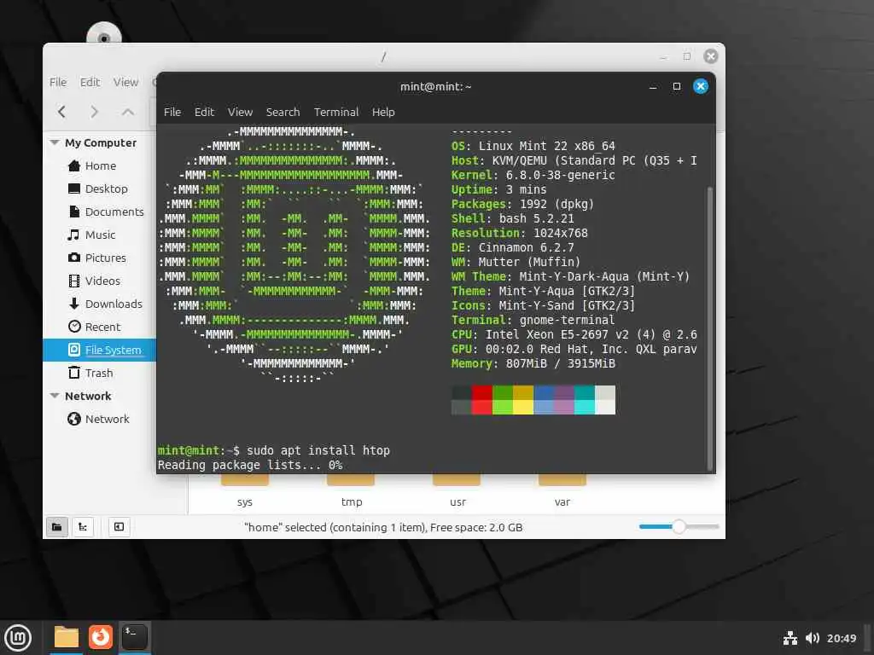Open the Linux Mint start menu
Image resolution: width=874 pixels, height=655 pixels.
(x=18, y=638)
